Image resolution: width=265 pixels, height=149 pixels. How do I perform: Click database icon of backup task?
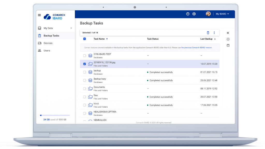[x=90, y=72]
